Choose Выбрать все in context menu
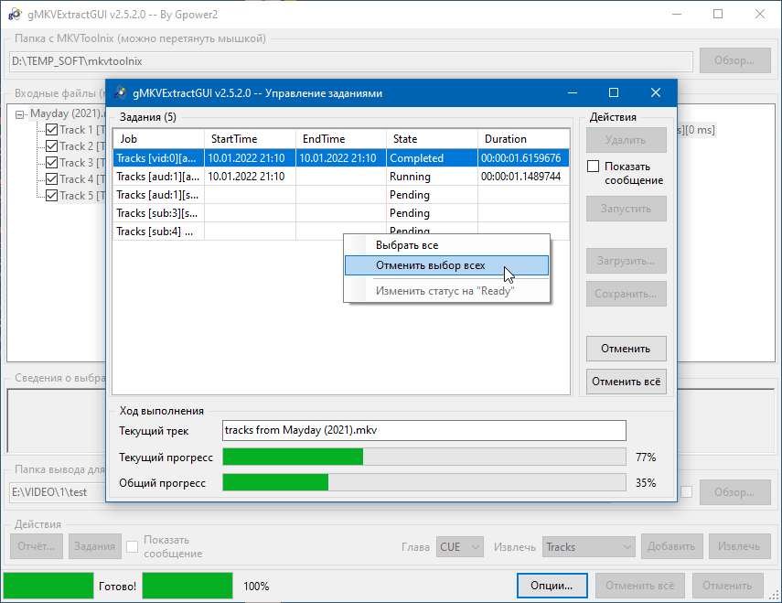This screenshot has height=603, width=782. (447, 245)
